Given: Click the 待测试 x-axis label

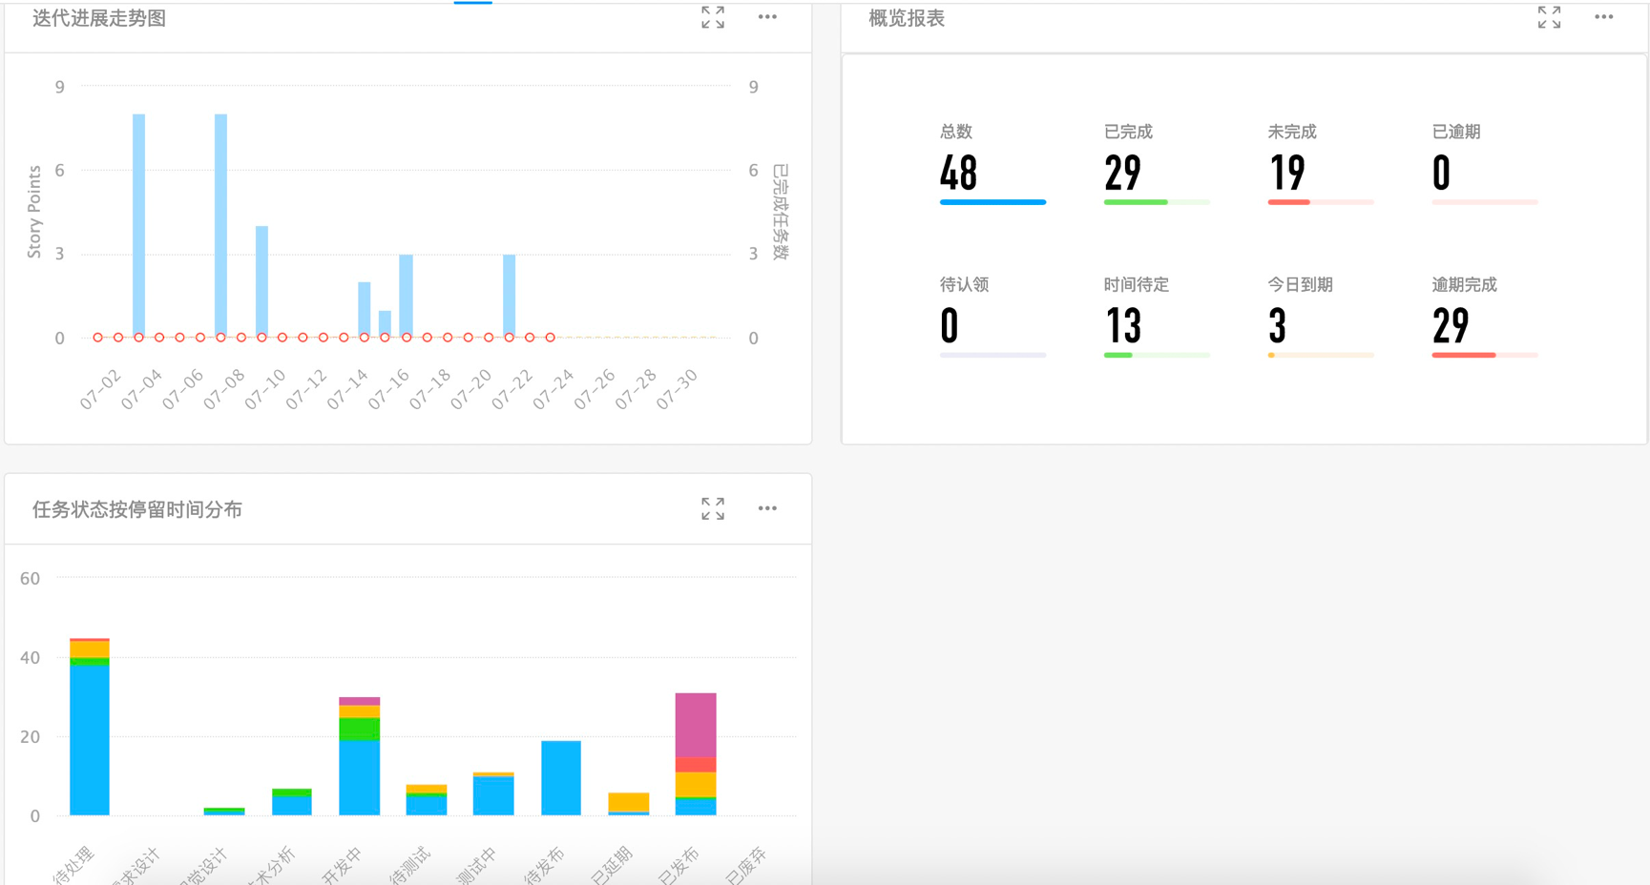Looking at the screenshot, I should (x=410, y=865).
